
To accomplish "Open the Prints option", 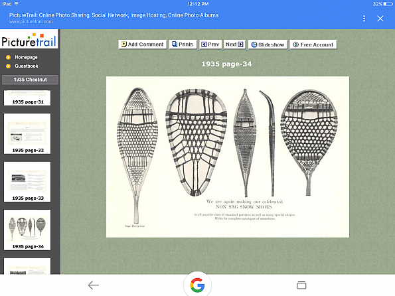I will click(x=183, y=44).
